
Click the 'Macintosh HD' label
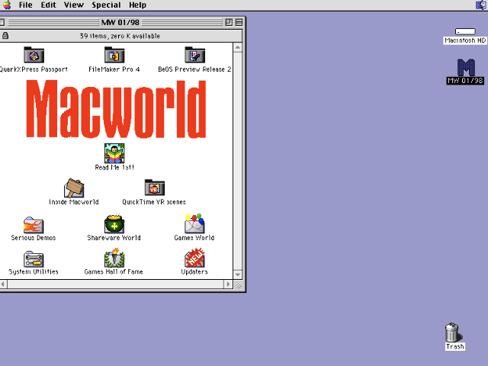pyautogui.click(x=465, y=40)
